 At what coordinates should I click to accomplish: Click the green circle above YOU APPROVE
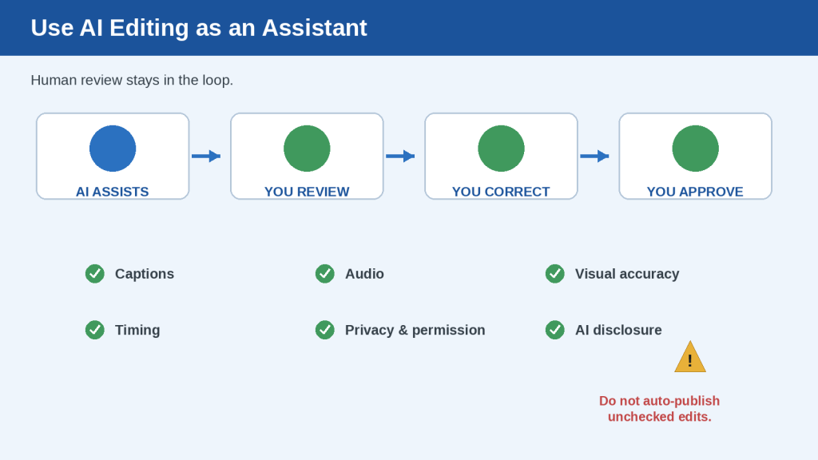coord(695,148)
